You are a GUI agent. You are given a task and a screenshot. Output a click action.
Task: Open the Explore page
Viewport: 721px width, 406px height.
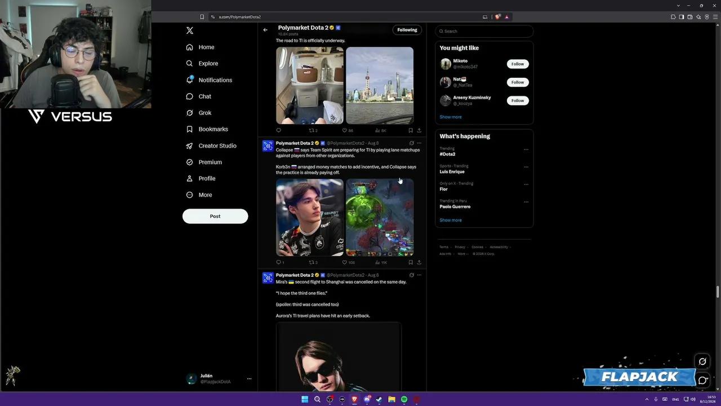(x=202, y=64)
